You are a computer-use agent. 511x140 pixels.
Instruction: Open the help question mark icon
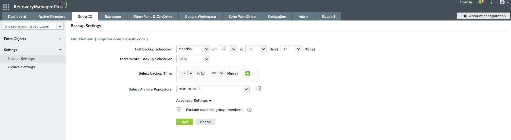[491, 2]
